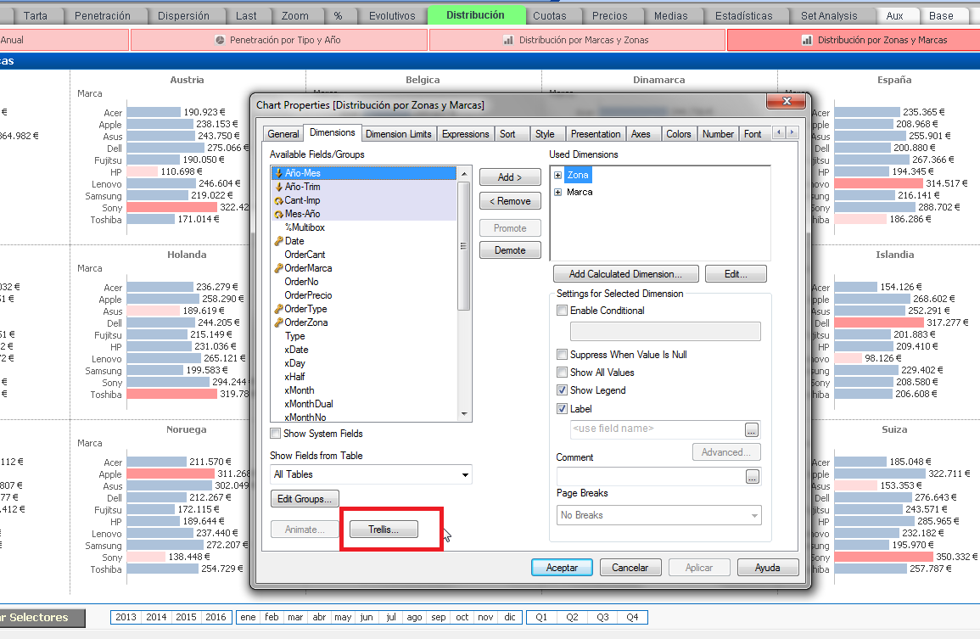Switch to the Expressions tab
Screen dimensions: 980x639
[465, 134]
